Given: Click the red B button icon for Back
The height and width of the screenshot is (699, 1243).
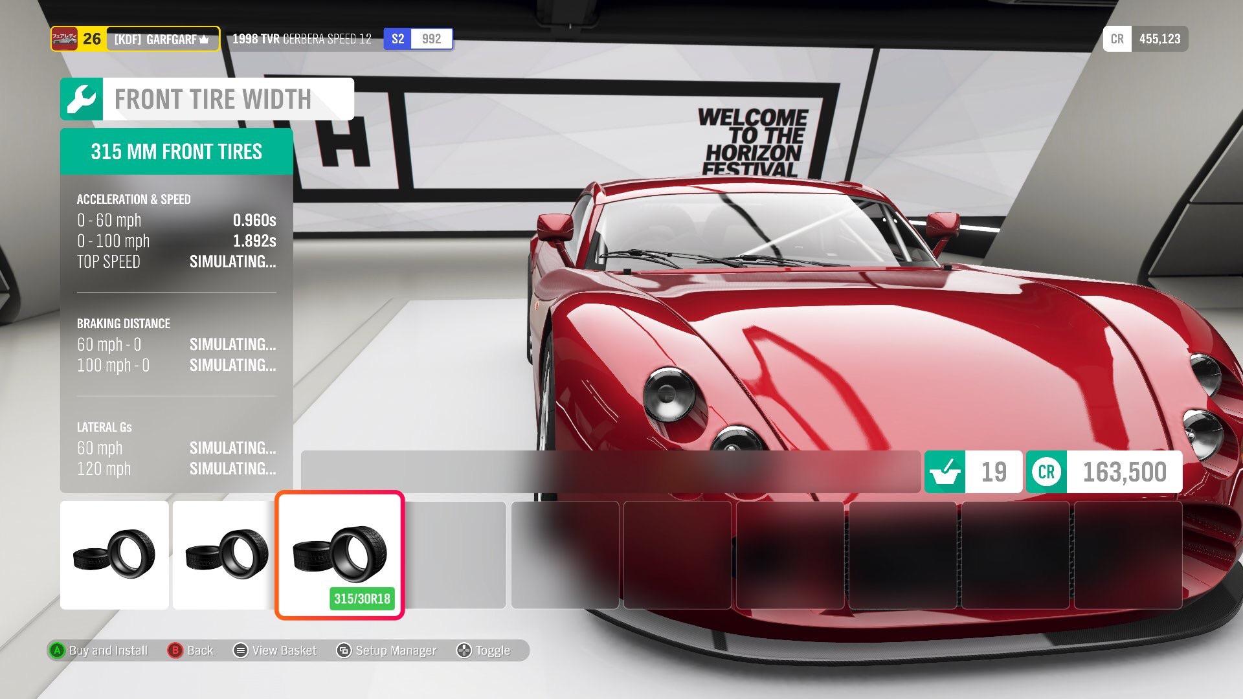Looking at the screenshot, I should coord(175,650).
